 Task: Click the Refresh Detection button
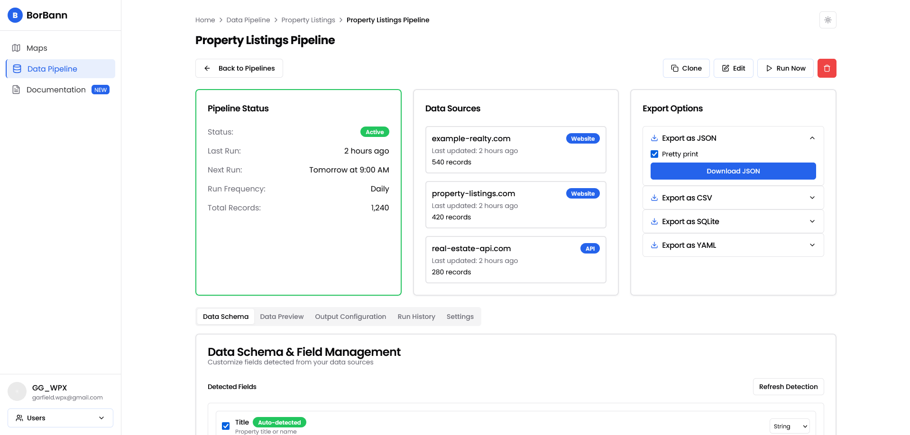click(x=788, y=387)
